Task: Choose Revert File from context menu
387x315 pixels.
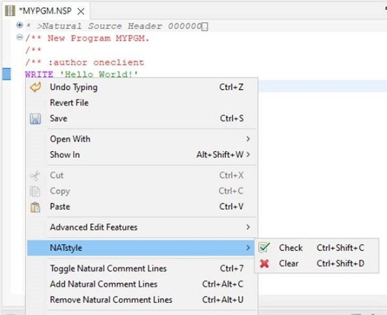Action: (141, 103)
